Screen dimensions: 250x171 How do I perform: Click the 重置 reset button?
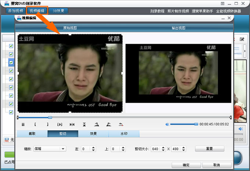click(x=210, y=149)
